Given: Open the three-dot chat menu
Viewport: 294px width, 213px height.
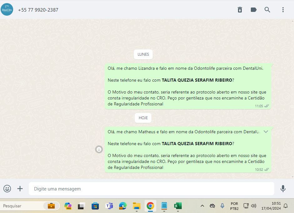Looking at the screenshot, I should tap(283, 10).
